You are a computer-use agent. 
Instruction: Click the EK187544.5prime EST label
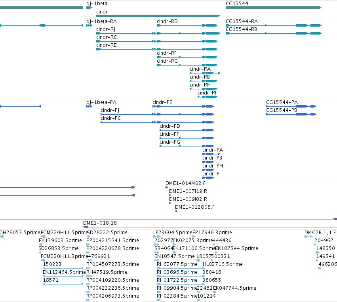[x=236, y=248]
